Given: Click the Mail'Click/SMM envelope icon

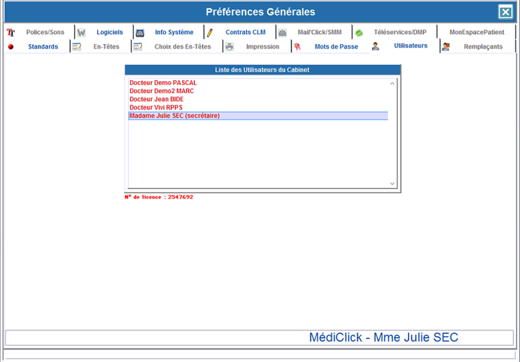Looking at the screenshot, I should (282, 32).
